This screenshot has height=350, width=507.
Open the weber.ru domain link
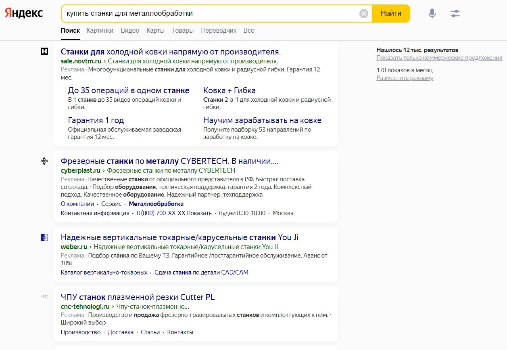tap(74, 247)
